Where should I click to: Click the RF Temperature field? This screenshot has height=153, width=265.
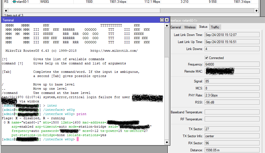click(x=232, y=119)
